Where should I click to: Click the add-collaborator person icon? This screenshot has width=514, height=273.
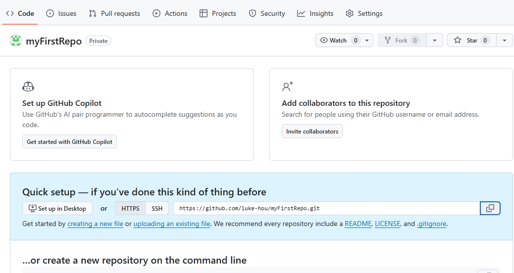point(288,87)
